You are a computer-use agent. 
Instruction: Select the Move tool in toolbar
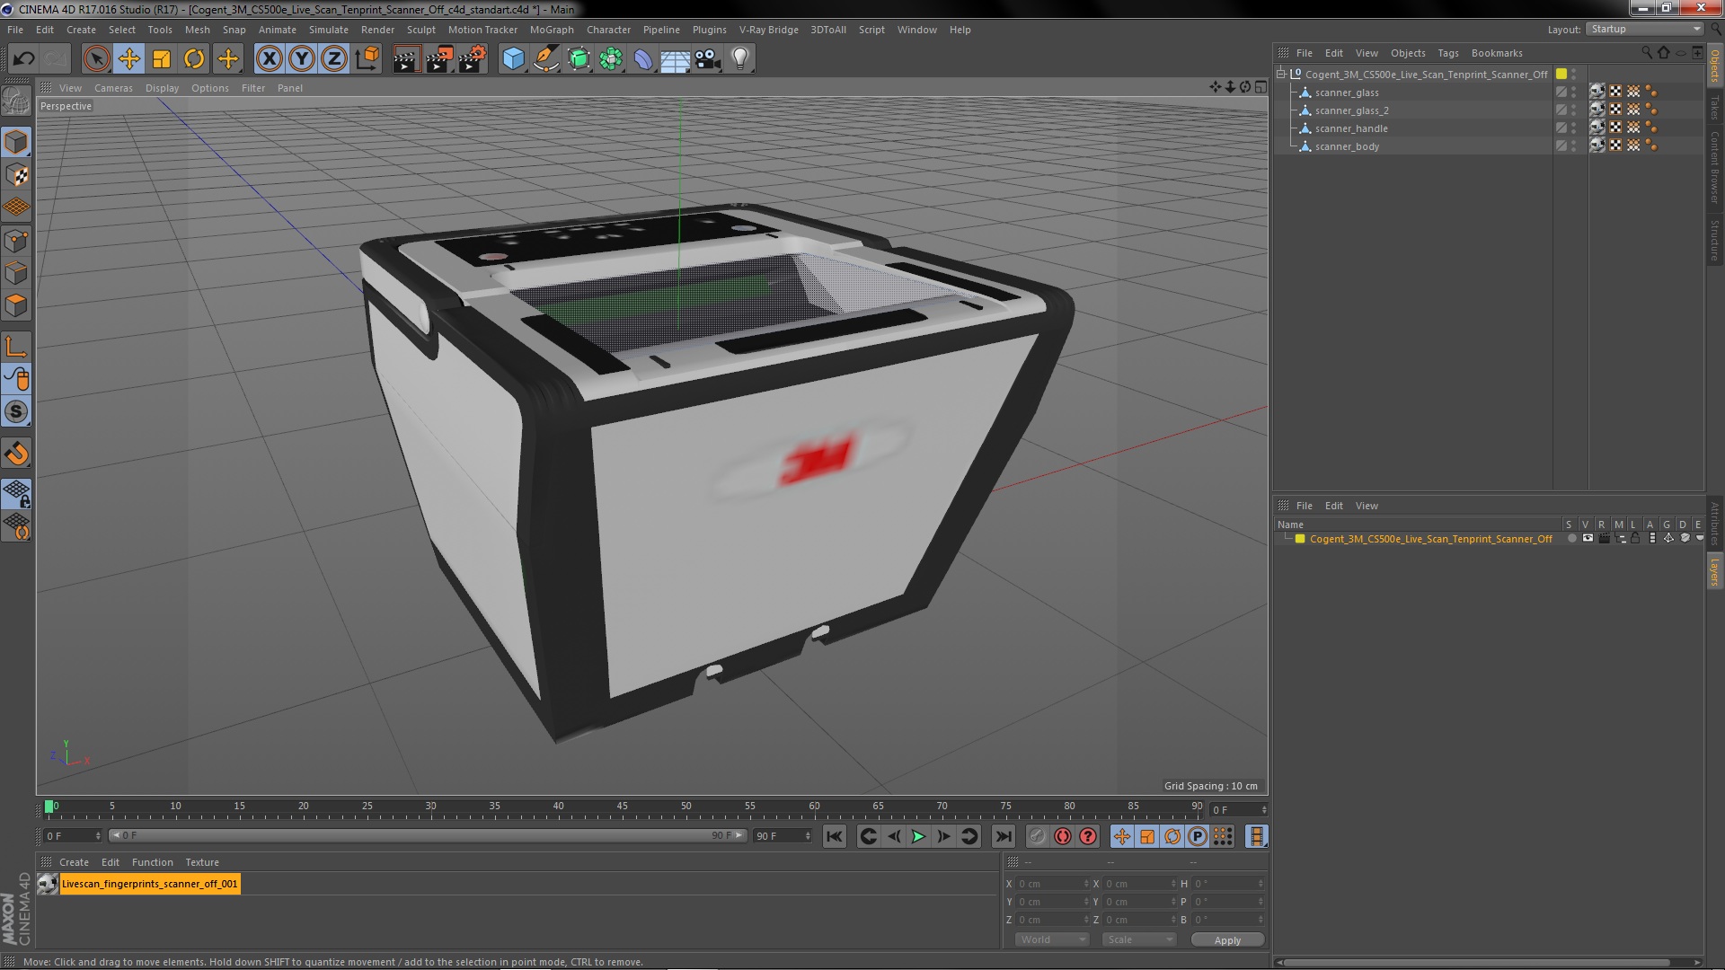click(x=128, y=59)
